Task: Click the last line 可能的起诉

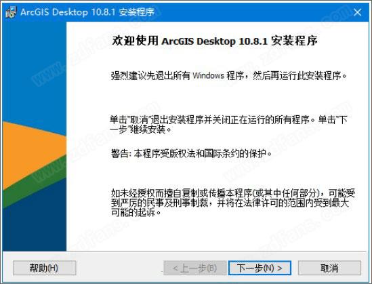Action: 136,212
